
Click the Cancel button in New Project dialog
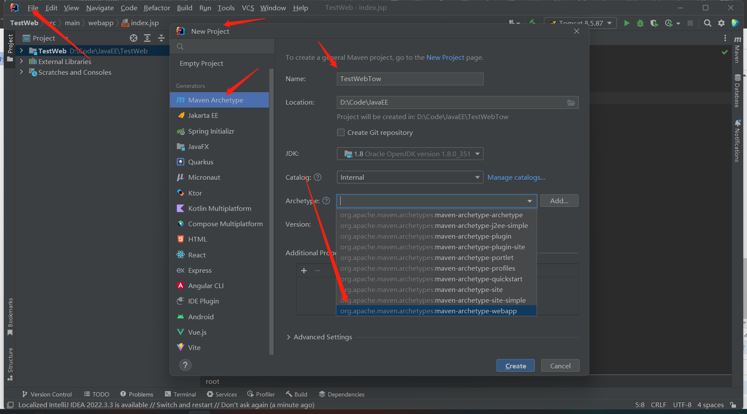560,366
